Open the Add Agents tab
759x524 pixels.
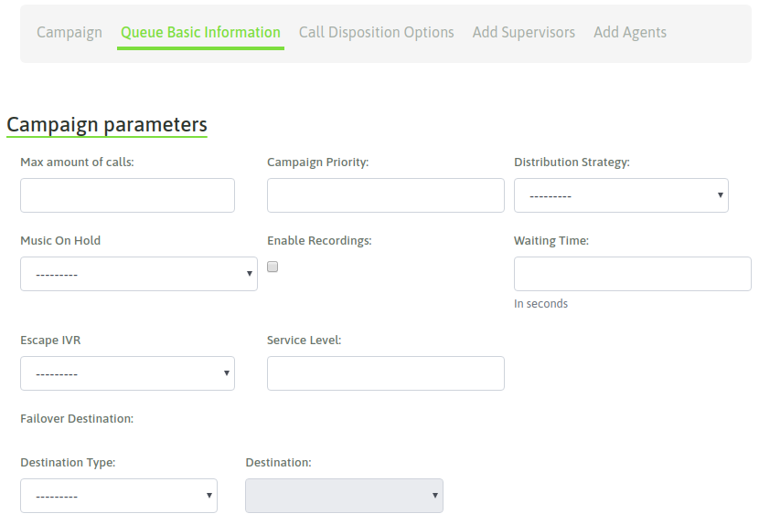(630, 32)
